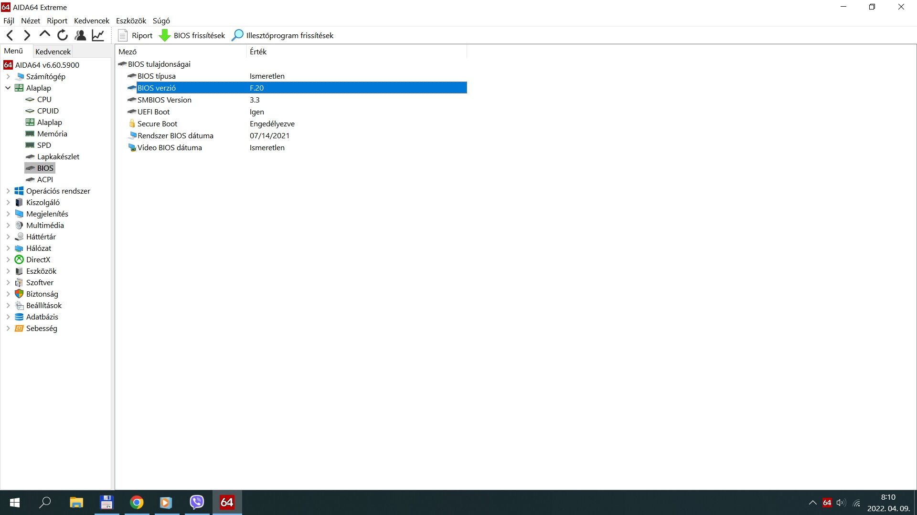
Task: Click the DirectX Xbox icon in the tree
Action: [x=19, y=259]
